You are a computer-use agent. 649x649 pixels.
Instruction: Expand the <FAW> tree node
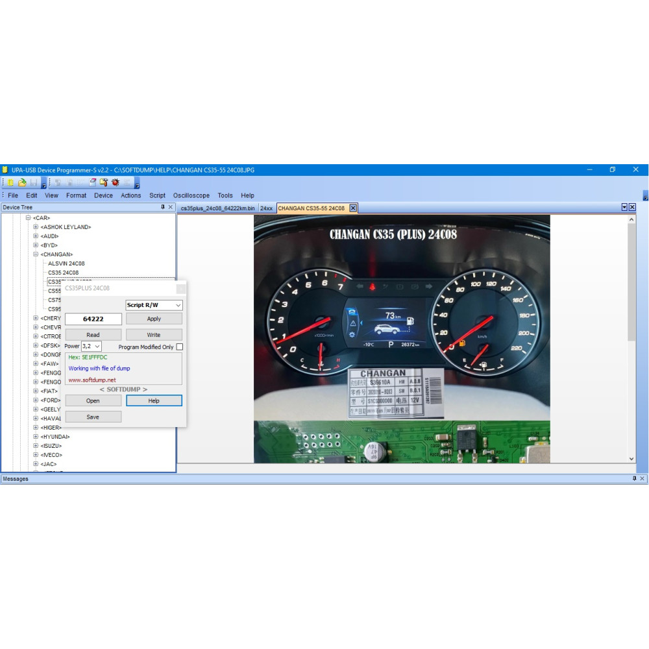(36, 363)
